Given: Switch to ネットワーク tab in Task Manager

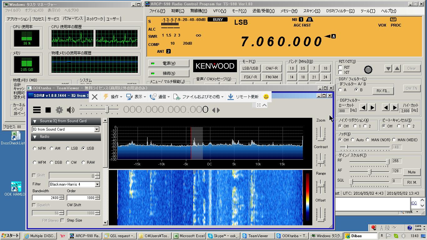Looking at the screenshot, I should click(x=95, y=19).
